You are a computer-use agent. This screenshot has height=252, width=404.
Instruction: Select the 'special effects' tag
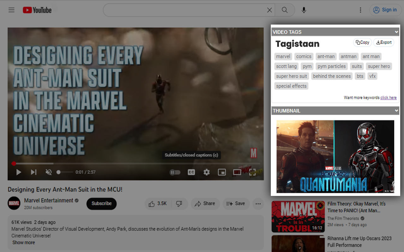coord(291,86)
